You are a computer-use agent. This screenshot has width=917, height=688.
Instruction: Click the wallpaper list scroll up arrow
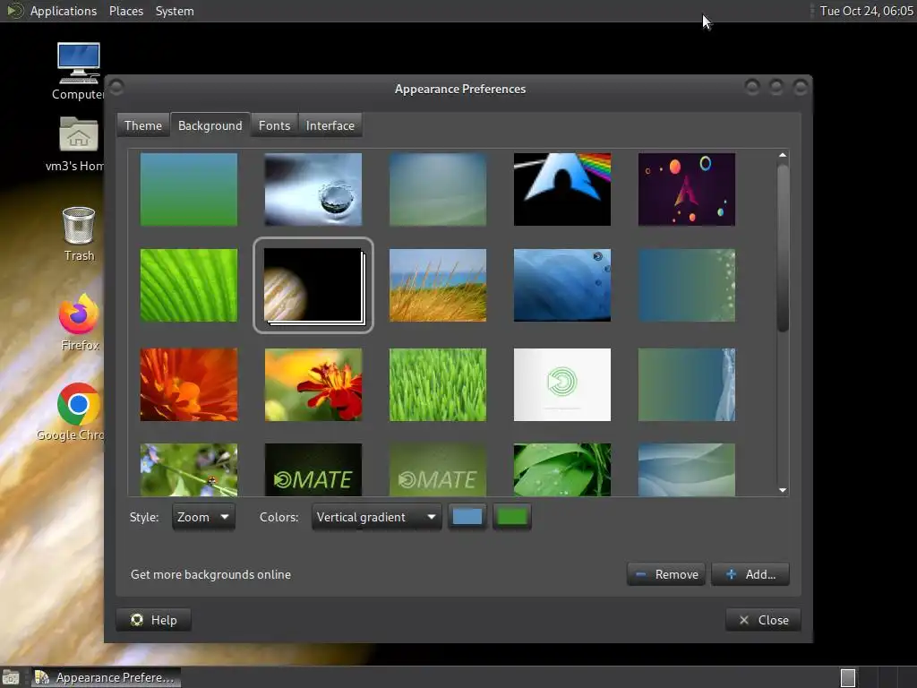tap(783, 155)
